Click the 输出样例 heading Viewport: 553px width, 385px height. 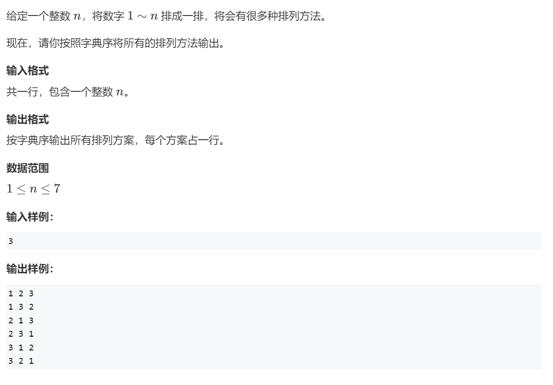(30, 269)
